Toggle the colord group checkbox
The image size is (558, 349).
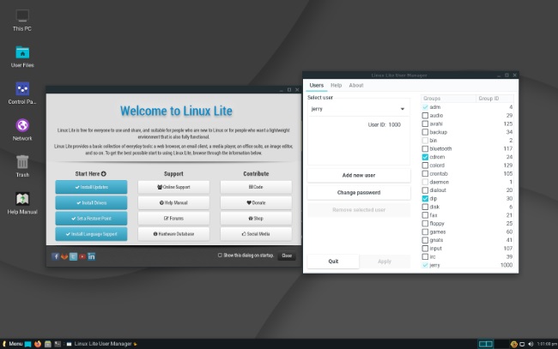[425, 165]
